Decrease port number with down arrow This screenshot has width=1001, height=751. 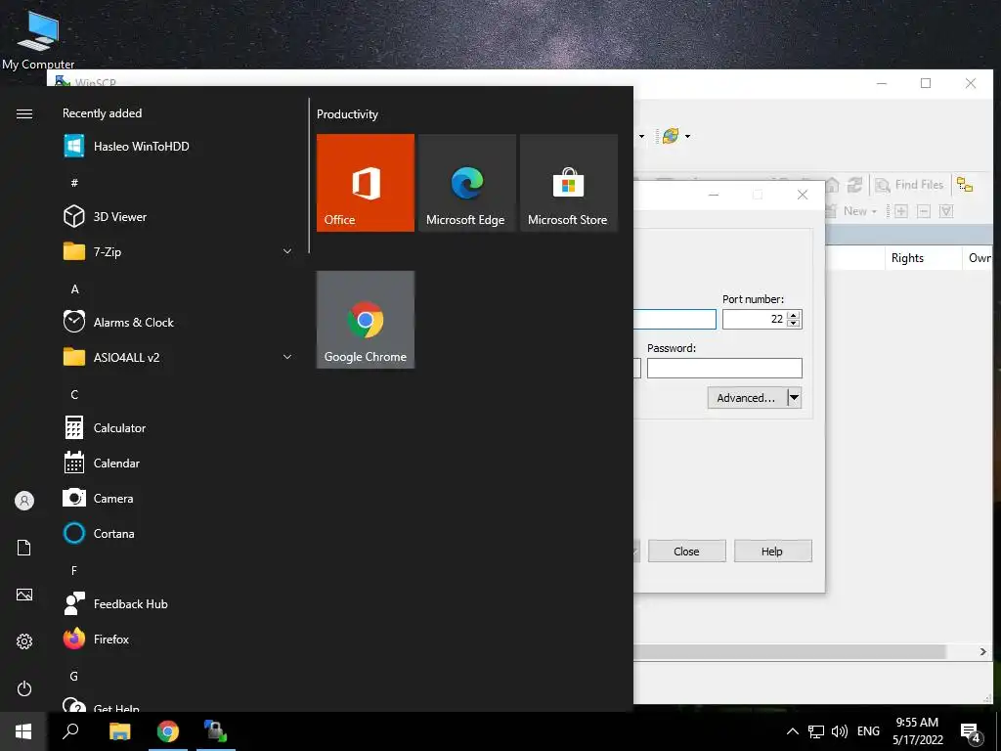(x=794, y=323)
